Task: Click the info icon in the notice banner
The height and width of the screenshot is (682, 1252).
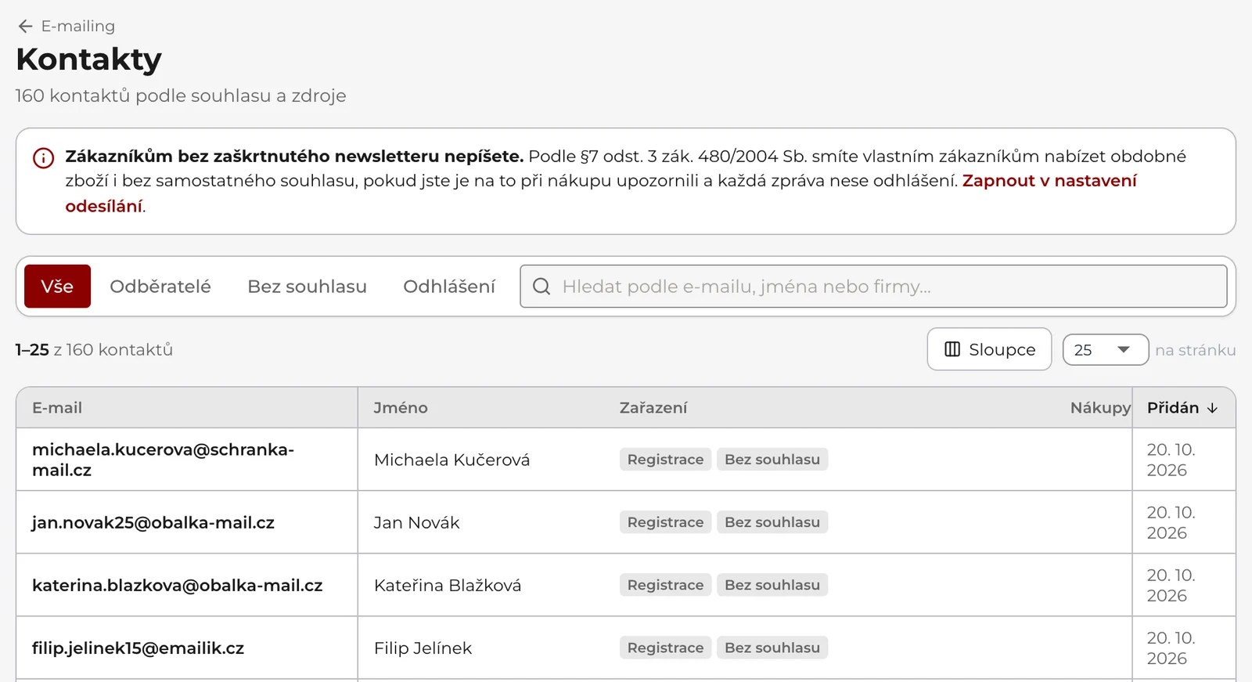Action: coord(43,158)
